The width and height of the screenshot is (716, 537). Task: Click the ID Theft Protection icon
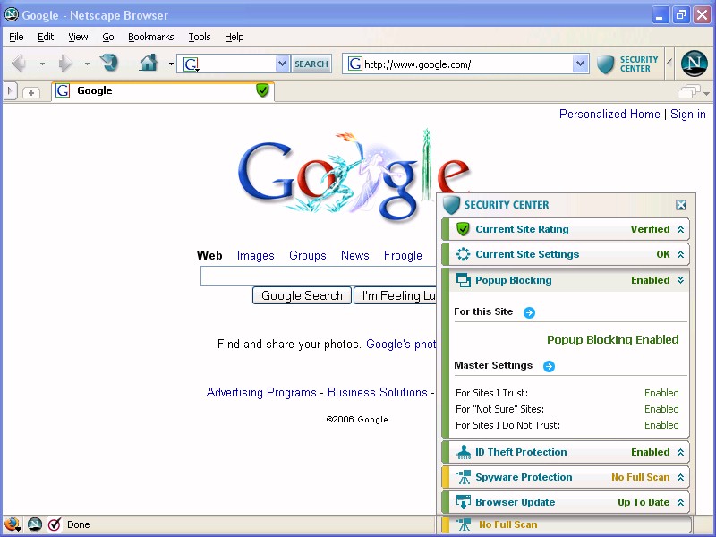(464, 452)
